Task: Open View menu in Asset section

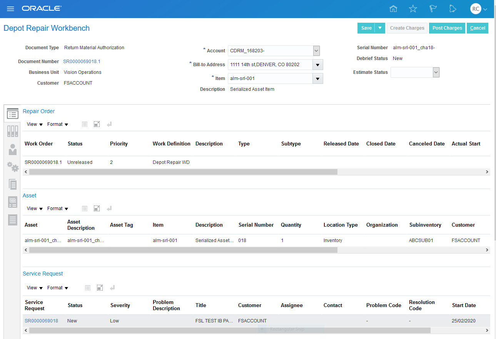Action: tap(35, 209)
